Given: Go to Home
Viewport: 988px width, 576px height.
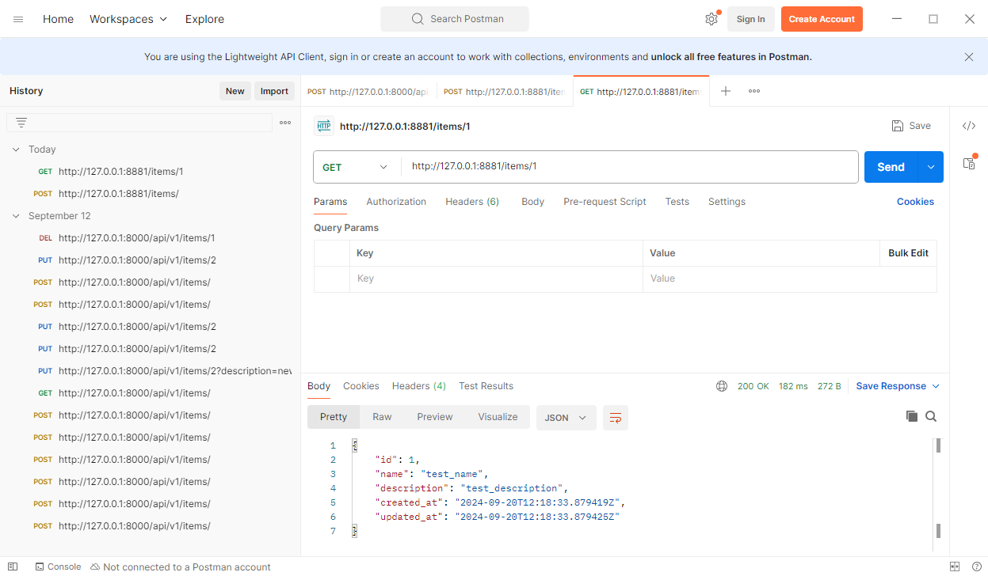Looking at the screenshot, I should 58,19.
